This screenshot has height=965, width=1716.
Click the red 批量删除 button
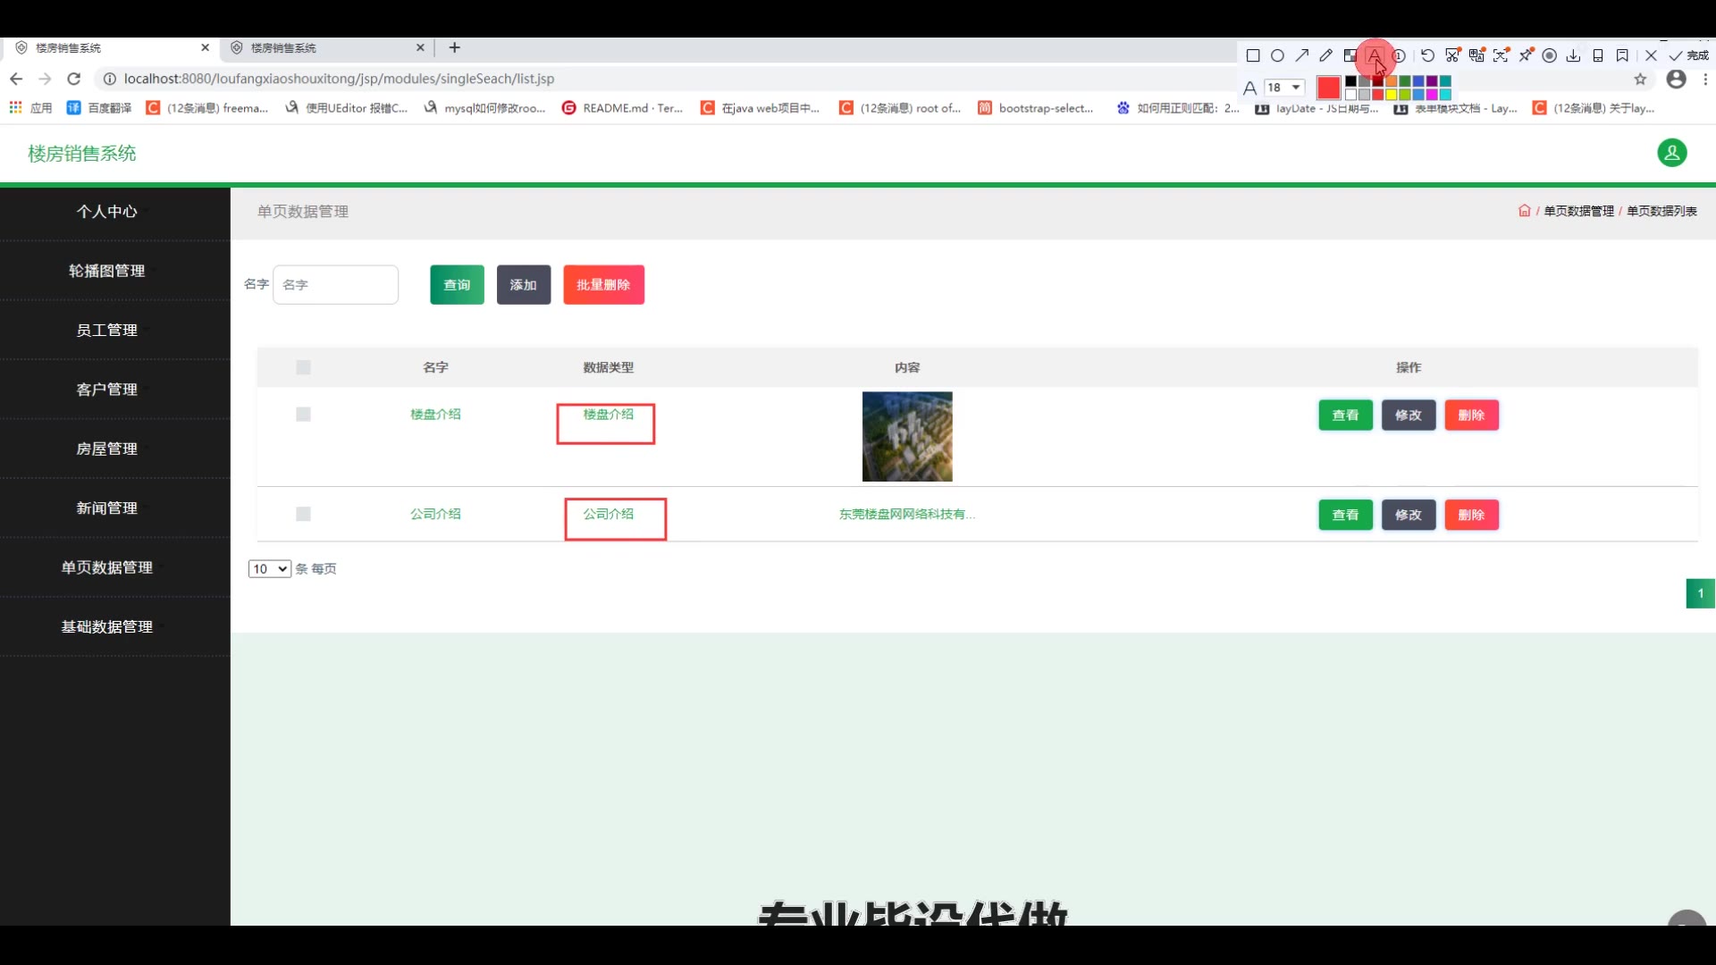pyautogui.click(x=603, y=285)
